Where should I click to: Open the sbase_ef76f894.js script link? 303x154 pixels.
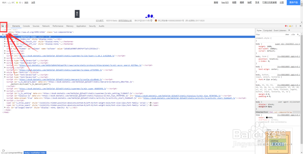pyautogui.click(x=61, y=70)
